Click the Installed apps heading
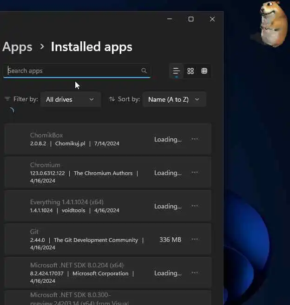This screenshot has height=305, width=290. click(x=92, y=47)
